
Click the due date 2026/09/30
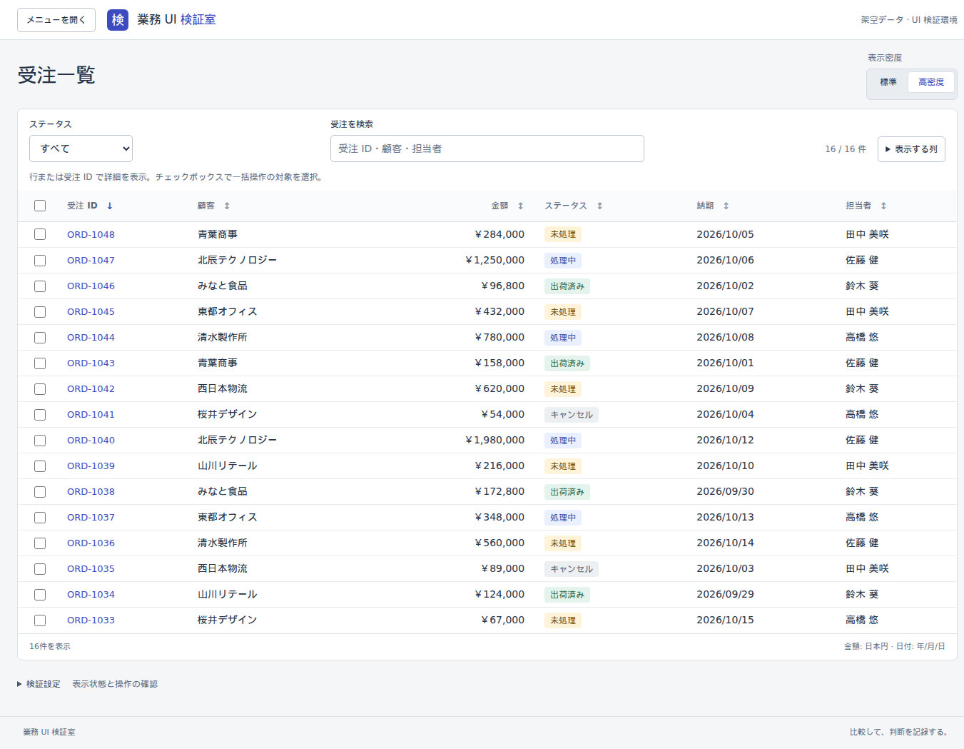click(725, 491)
